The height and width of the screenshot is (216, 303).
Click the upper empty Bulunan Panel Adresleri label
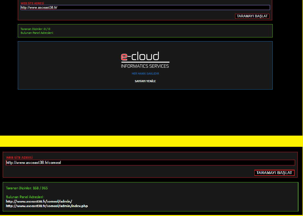point(37,33)
